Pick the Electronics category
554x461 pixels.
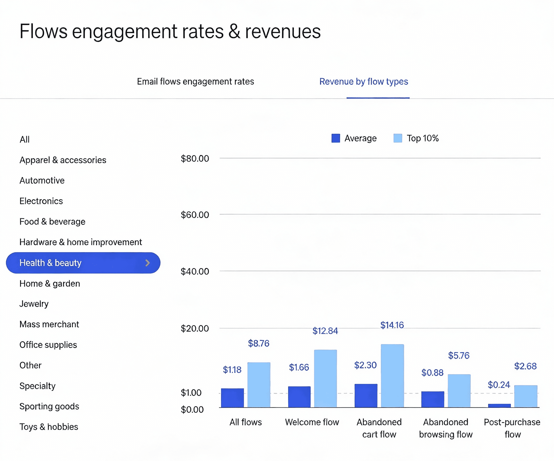point(41,201)
